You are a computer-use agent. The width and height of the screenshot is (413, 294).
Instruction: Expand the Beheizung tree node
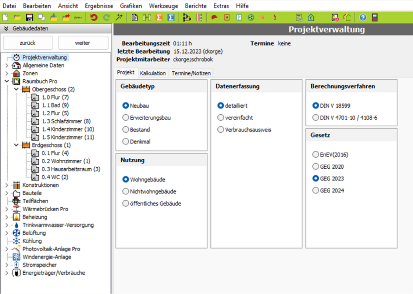[7, 217]
